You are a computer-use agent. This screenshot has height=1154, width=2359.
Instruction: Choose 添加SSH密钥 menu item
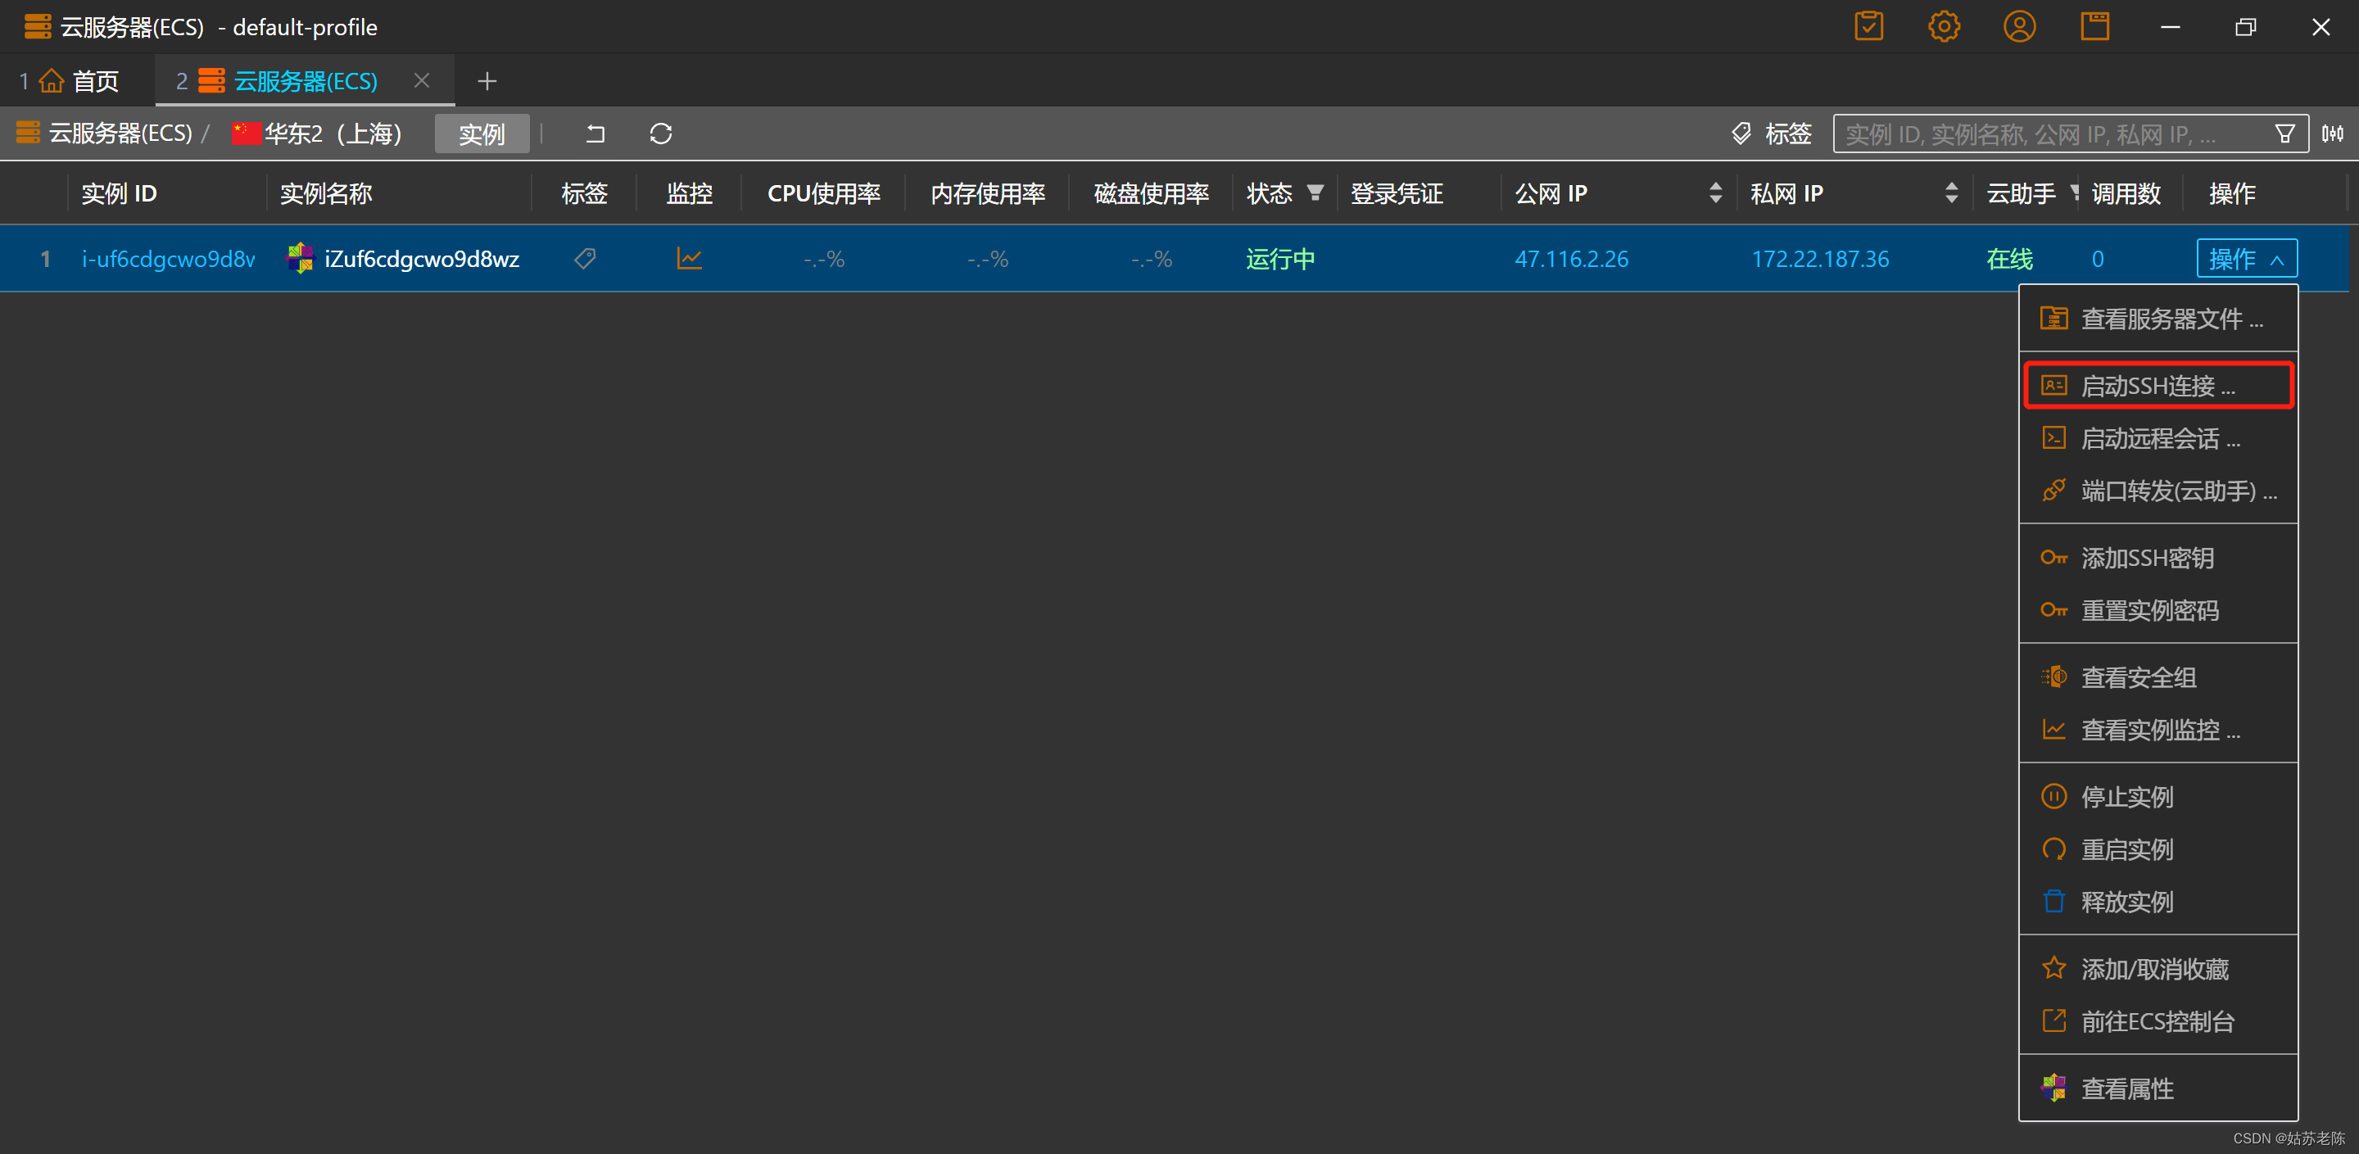pos(2158,558)
